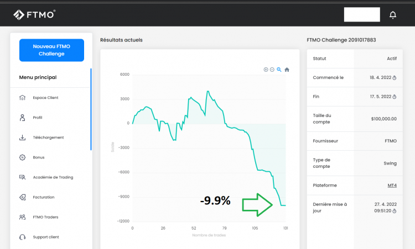Open the Espace Client menu item
Image resolution: width=415 pixels, height=249 pixels.
coord(45,98)
